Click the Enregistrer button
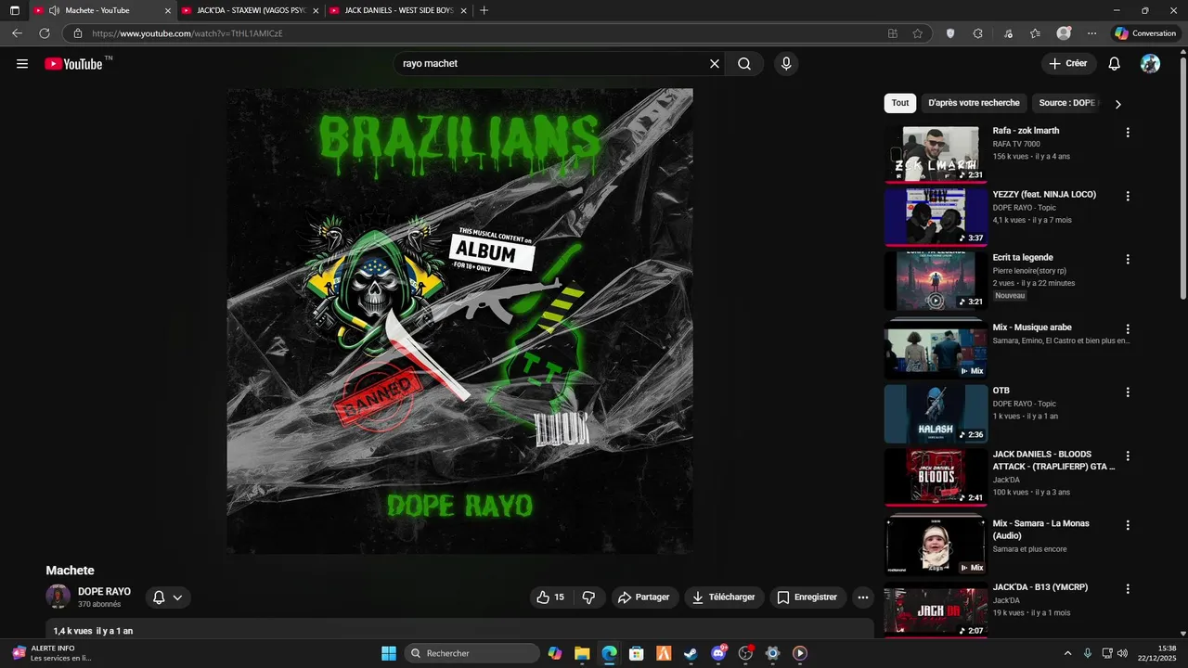 pos(807,597)
